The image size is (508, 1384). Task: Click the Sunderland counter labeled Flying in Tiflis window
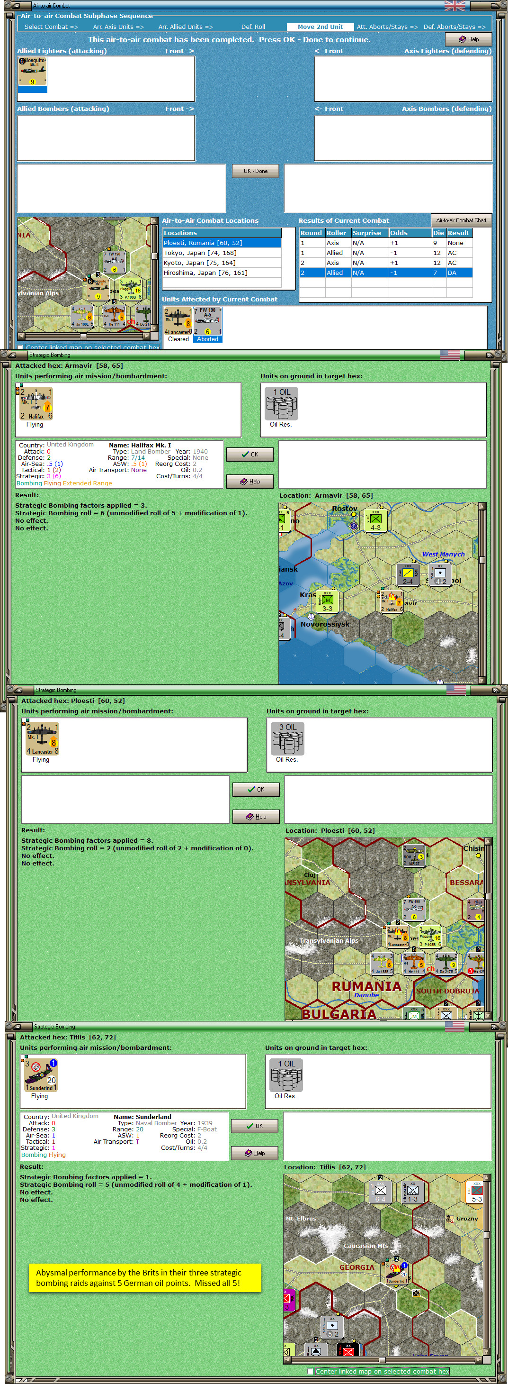tap(41, 1075)
